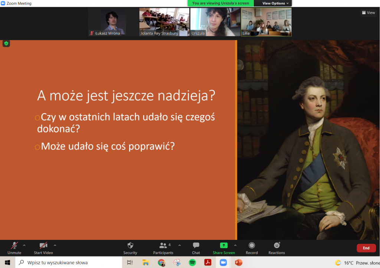Viewport: 380px width, 268px height.
Task: Start recording with the Record button
Action: [252, 248]
